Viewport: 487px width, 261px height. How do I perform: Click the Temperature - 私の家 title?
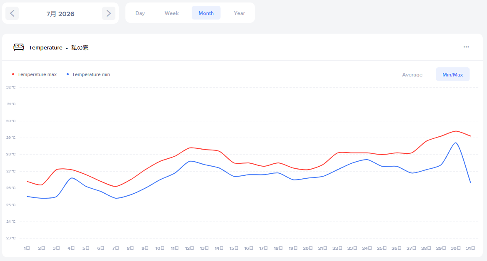[x=59, y=47]
